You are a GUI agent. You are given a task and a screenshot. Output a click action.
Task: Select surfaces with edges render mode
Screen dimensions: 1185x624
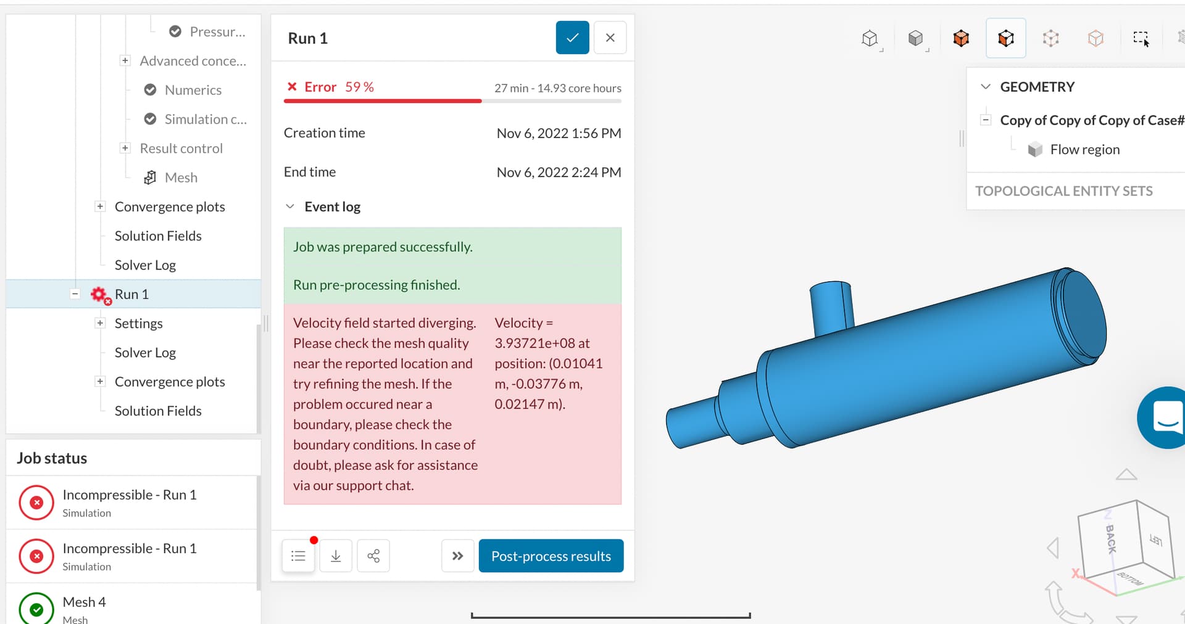click(961, 38)
